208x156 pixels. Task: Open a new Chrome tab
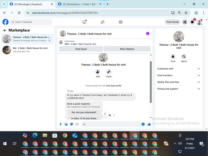tap(108, 4)
